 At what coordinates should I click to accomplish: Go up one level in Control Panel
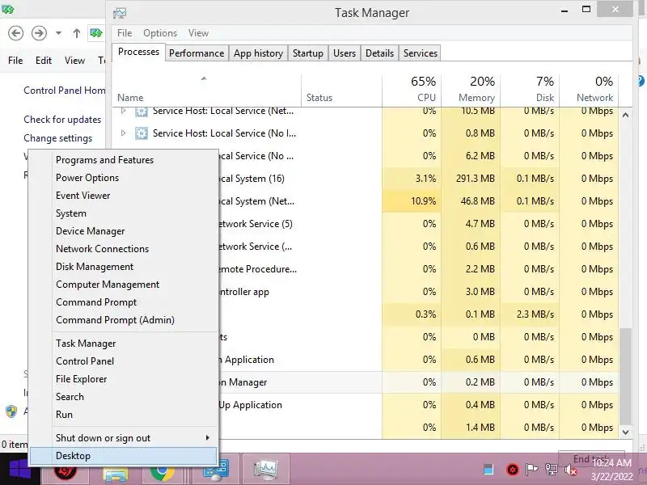[x=76, y=33]
